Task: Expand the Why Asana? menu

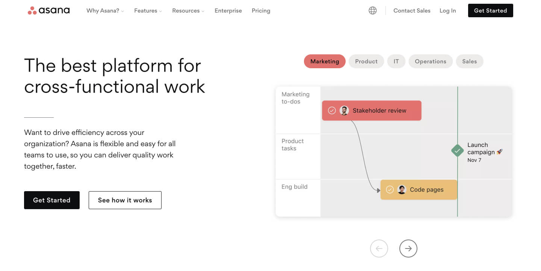Action: 105,10
